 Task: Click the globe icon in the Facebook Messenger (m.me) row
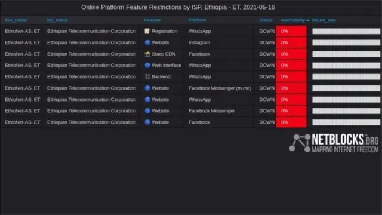click(x=147, y=88)
